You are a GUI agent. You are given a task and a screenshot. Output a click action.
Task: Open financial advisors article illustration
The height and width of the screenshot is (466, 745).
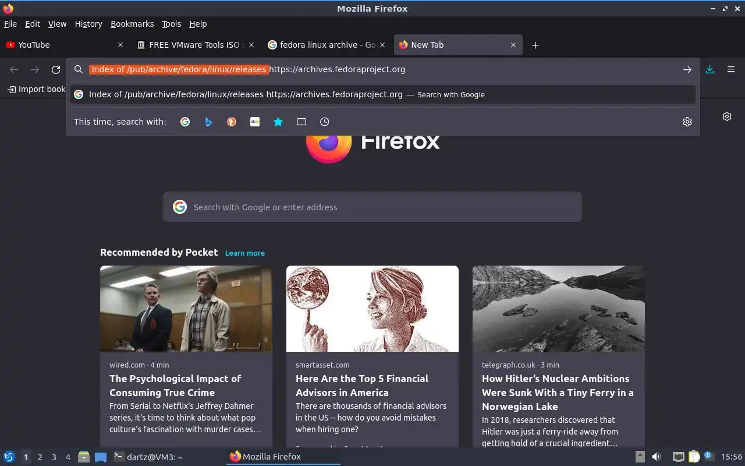point(372,309)
